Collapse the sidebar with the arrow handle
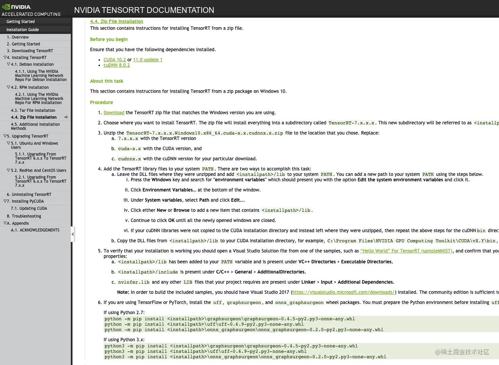Image resolution: width=499 pixels, height=365 pixels. pos(72,234)
